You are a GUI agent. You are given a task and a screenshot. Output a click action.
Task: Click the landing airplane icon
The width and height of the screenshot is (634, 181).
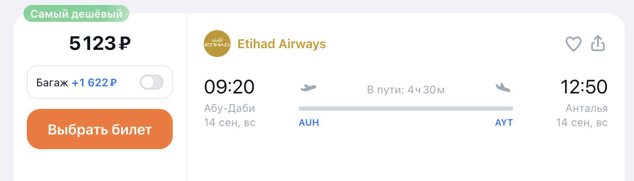click(503, 87)
